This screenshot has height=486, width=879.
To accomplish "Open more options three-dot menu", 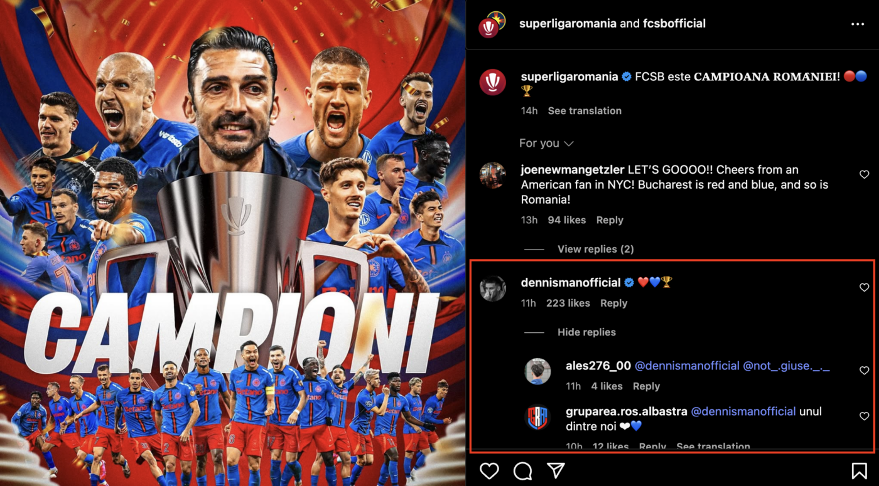I will (858, 24).
